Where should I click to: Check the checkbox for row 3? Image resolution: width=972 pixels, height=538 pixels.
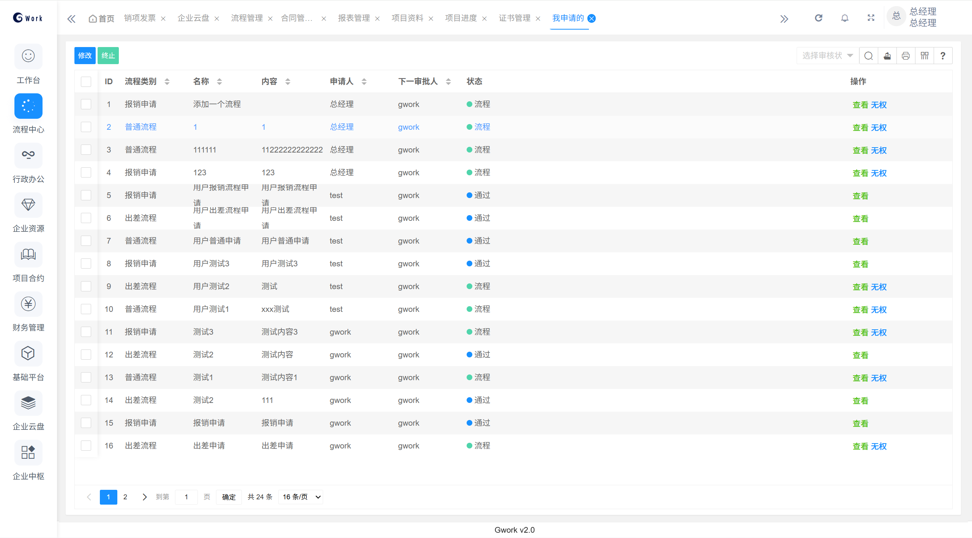click(x=86, y=150)
